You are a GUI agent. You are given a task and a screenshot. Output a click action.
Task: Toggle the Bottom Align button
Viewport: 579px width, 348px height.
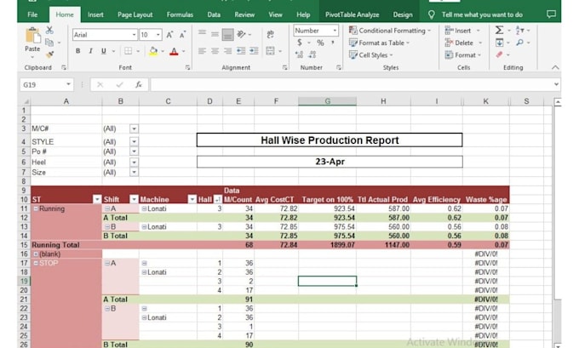[x=228, y=35]
